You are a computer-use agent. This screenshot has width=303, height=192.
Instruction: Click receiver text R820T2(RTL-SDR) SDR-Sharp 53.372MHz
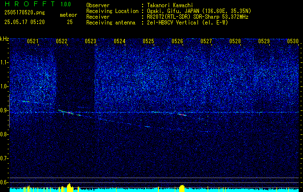click(x=198, y=17)
